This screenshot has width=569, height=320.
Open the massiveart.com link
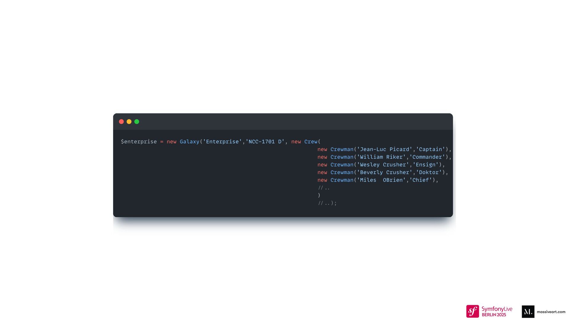coord(551,312)
